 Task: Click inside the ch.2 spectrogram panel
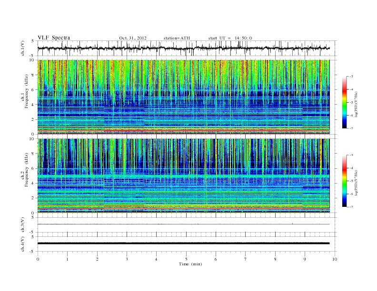(183, 176)
